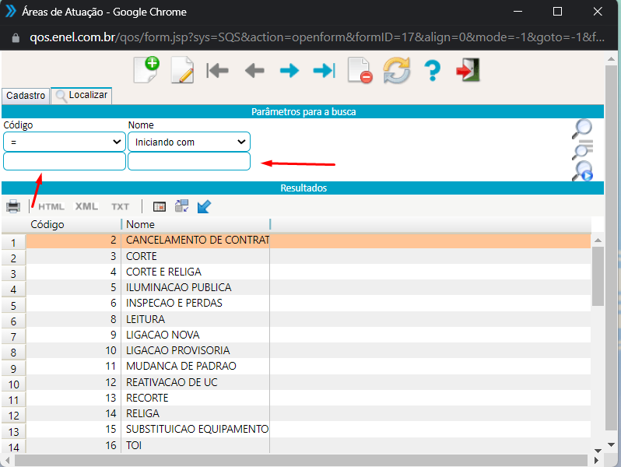Viewport: 621px width, 467px height.
Task: Go to previous record gray arrow
Action: click(254, 71)
